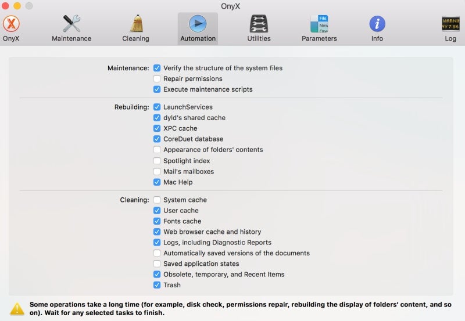Uncheck Verify the structure of system files
This screenshot has width=465, height=321.
point(157,68)
